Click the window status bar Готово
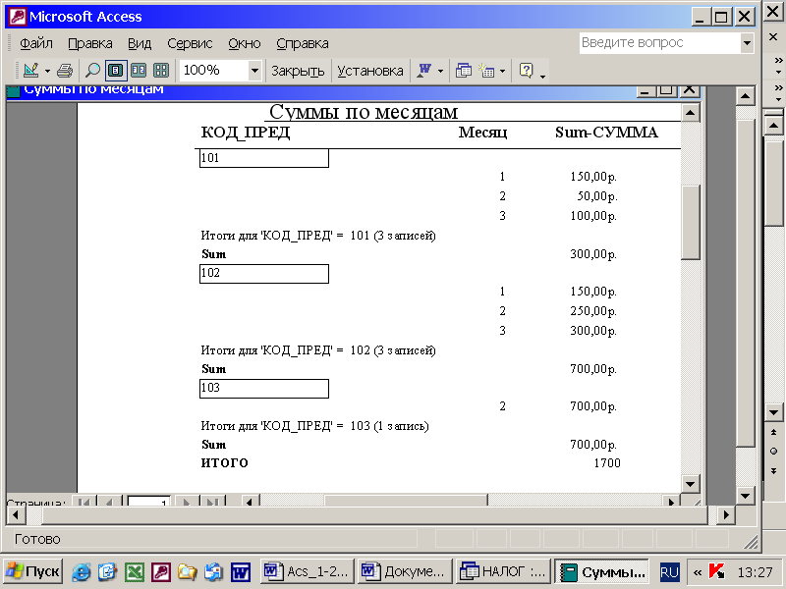 pos(37,539)
